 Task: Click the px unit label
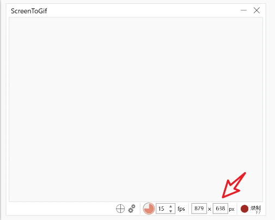[x=231, y=209]
